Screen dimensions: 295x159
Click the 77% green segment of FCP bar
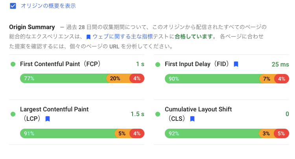click(x=63, y=78)
